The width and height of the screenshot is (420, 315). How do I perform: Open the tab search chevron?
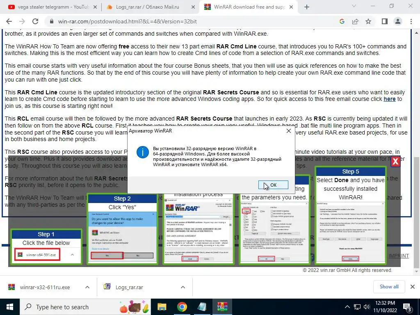[x=354, y=6]
